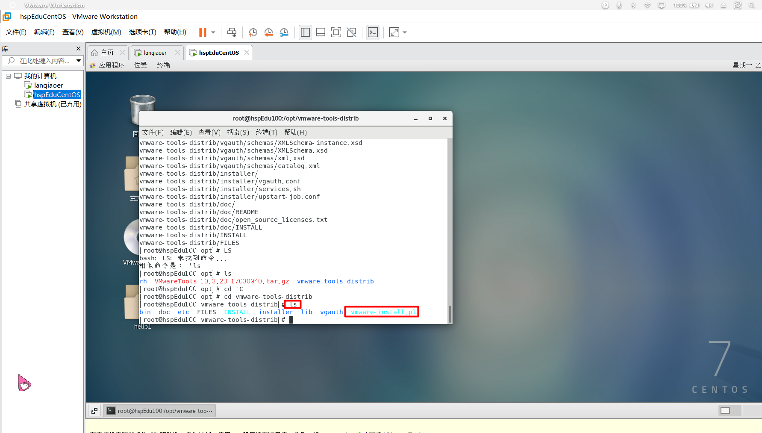This screenshot has height=433, width=762.
Task: Open the console view toolbar icon
Action: (373, 32)
